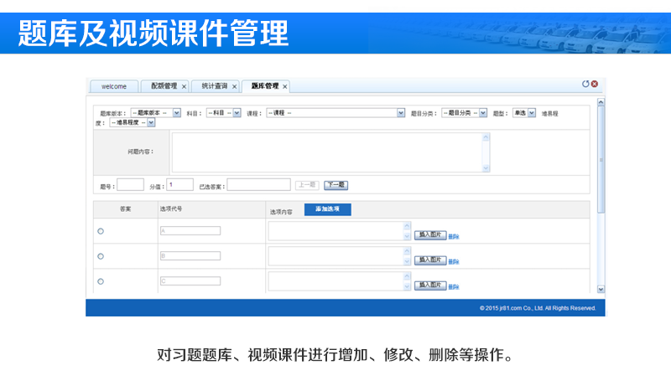Select the radio button for option A
The width and height of the screenshot is (671, 391).
(x=101, y=231)
